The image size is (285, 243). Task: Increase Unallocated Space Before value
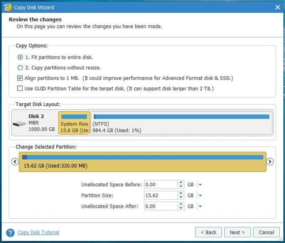[181, 183]
